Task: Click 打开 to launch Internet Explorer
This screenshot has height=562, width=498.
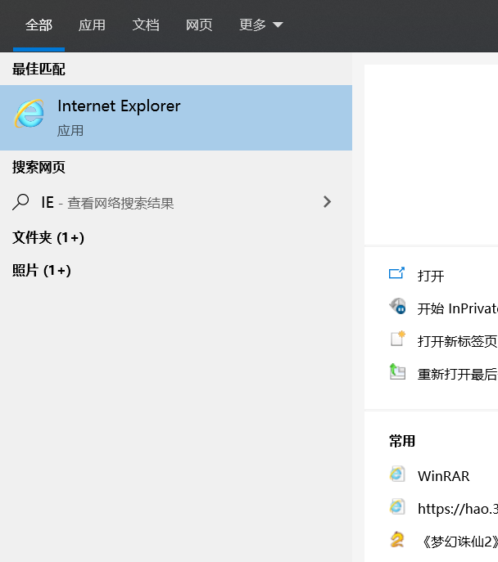Action: point(431,276)
